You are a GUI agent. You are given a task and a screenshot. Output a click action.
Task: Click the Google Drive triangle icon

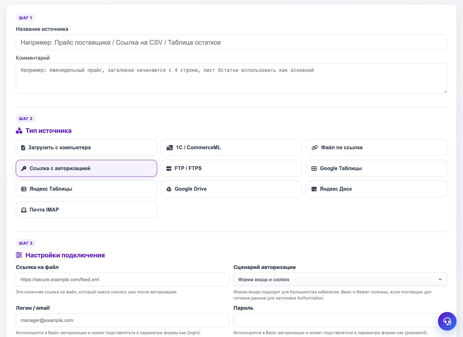(x=169, y=189)
